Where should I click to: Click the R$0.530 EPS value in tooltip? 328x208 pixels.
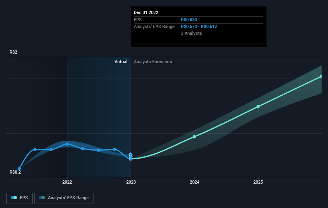point(189,20)
